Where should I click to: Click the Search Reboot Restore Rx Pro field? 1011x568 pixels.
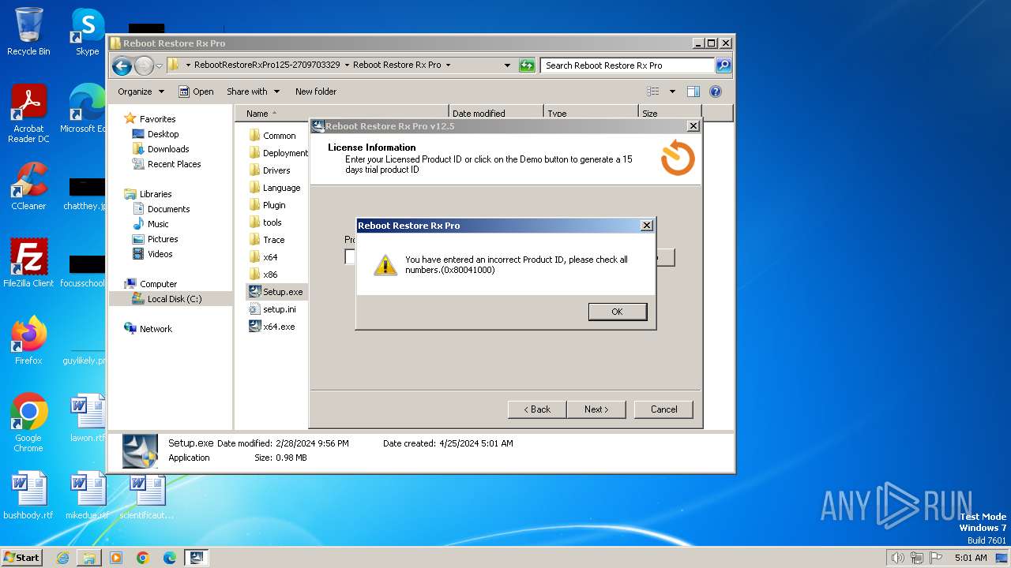(627, 65)
